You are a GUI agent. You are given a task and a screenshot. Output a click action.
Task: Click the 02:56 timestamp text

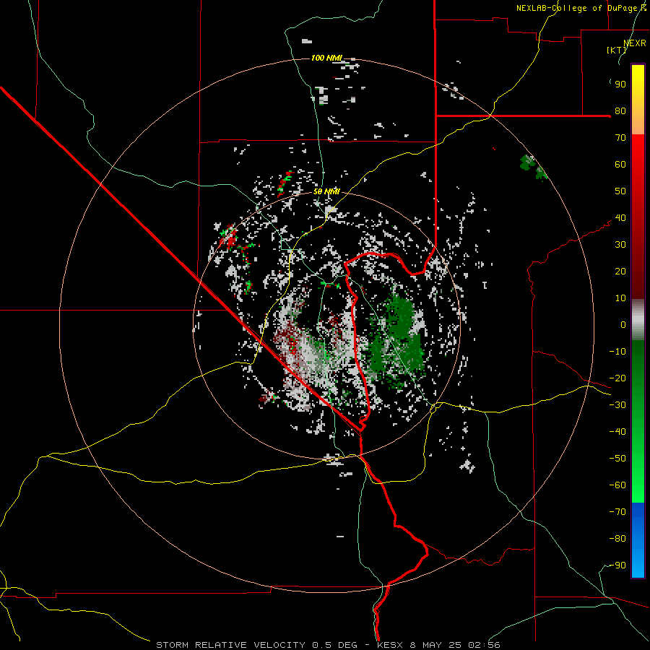pos(484,645)
